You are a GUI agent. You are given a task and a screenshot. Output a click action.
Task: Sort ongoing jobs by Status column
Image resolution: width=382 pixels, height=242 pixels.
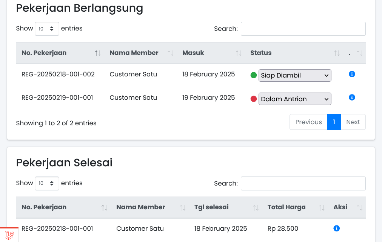coord(294,53)
